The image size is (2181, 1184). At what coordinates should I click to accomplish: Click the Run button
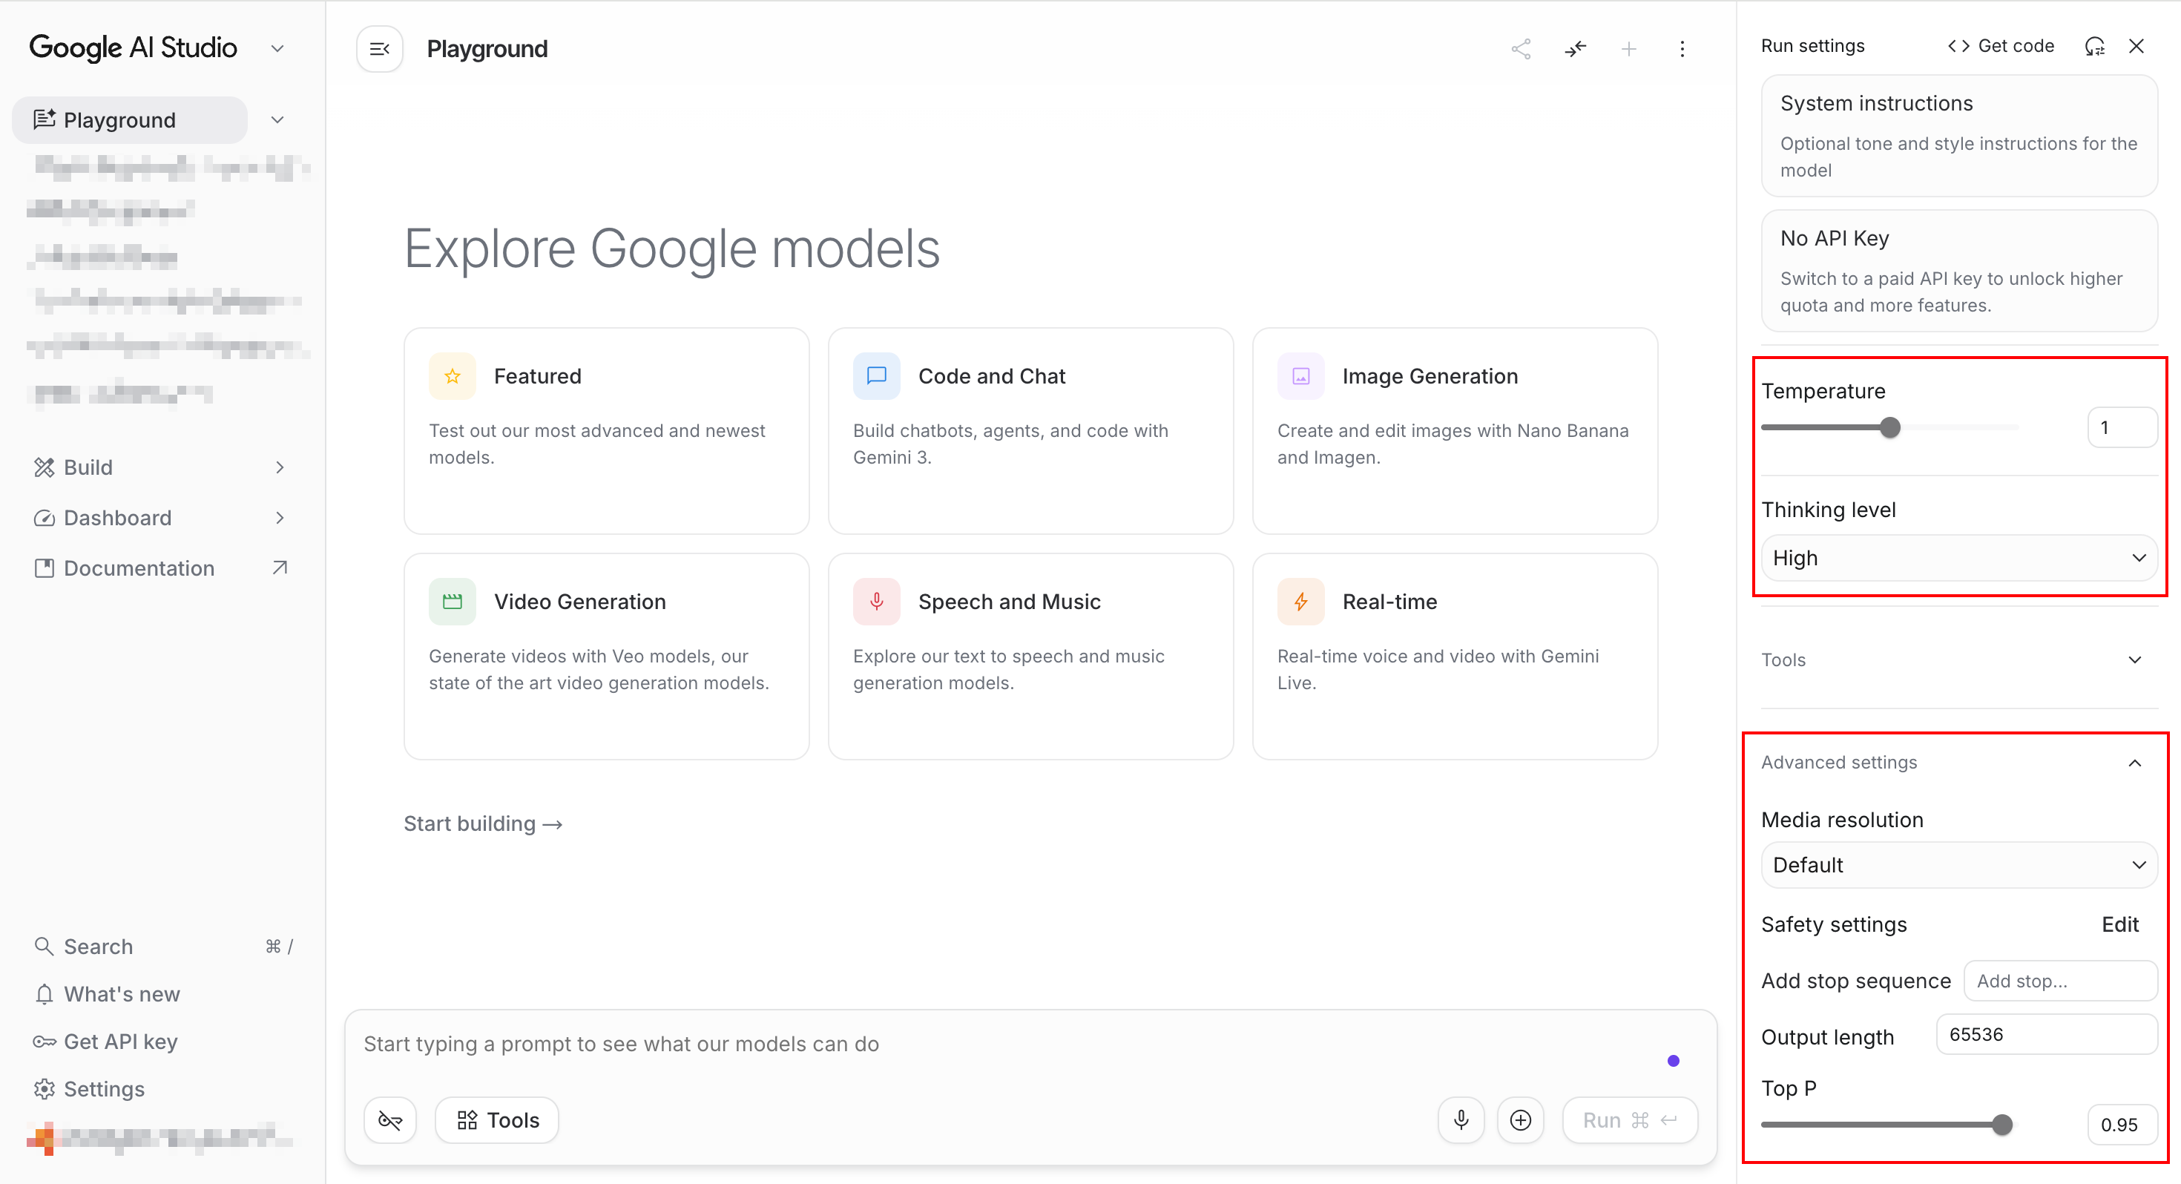pos(1630,1120)
